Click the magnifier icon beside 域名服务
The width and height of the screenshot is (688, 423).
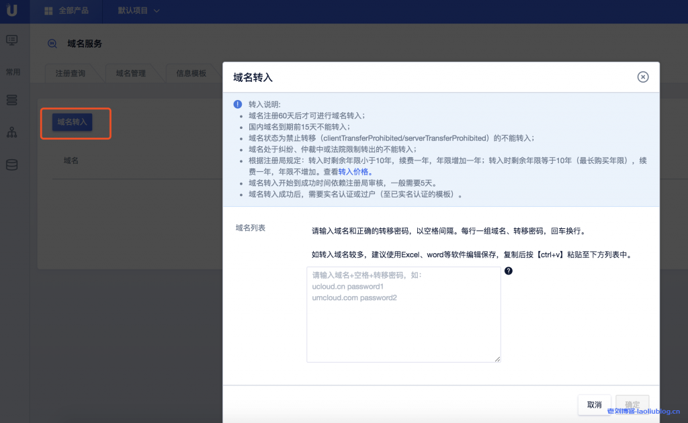(x=52, y=44)
